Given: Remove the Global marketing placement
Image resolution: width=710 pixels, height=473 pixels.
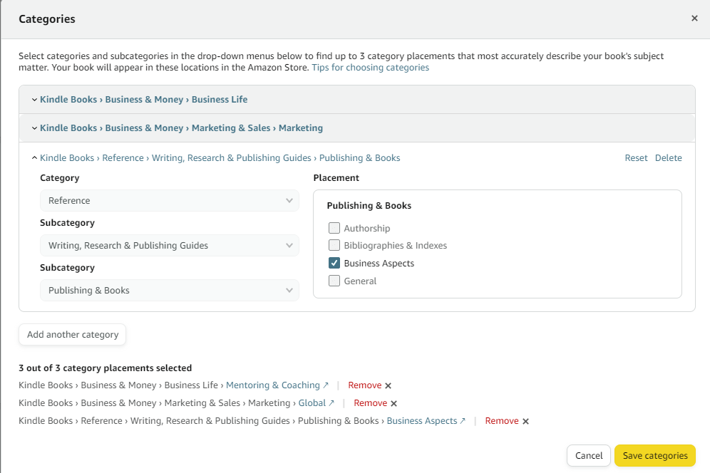Looking at the screenshot, I should (x=371, y=403).
